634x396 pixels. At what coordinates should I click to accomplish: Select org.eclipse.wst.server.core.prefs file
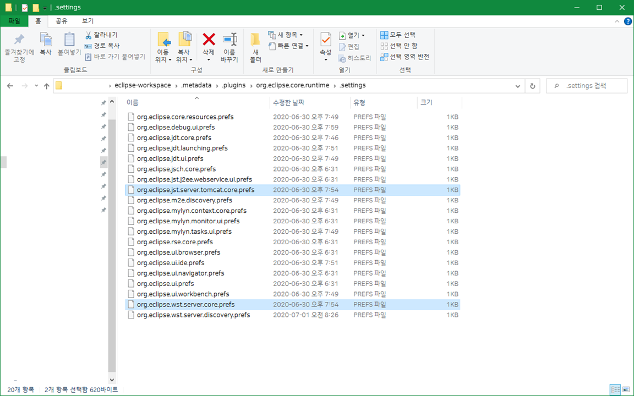292,305
